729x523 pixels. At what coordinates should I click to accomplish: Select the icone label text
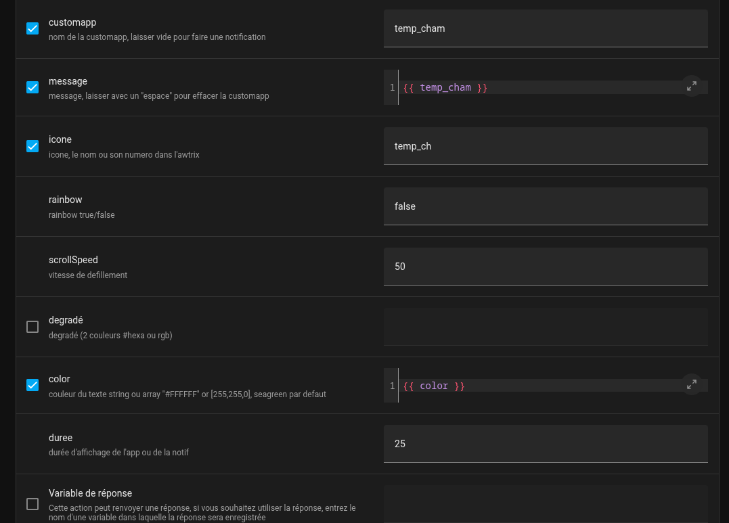pyautogui.click(x=60, y=139)
